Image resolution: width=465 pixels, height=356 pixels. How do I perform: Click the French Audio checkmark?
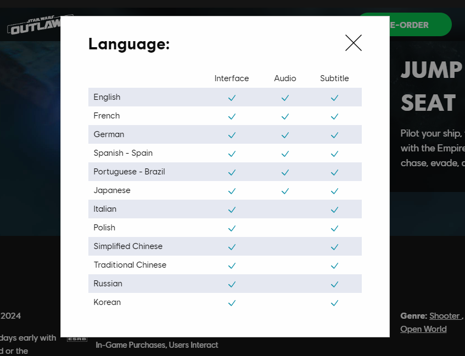(285, 116)
